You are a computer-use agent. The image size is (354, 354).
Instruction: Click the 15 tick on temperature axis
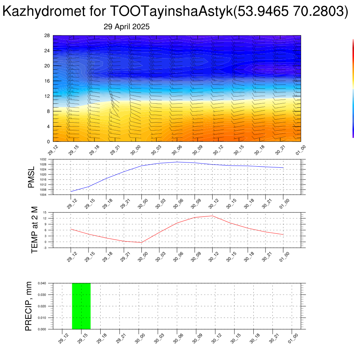(x=45, y=213)
